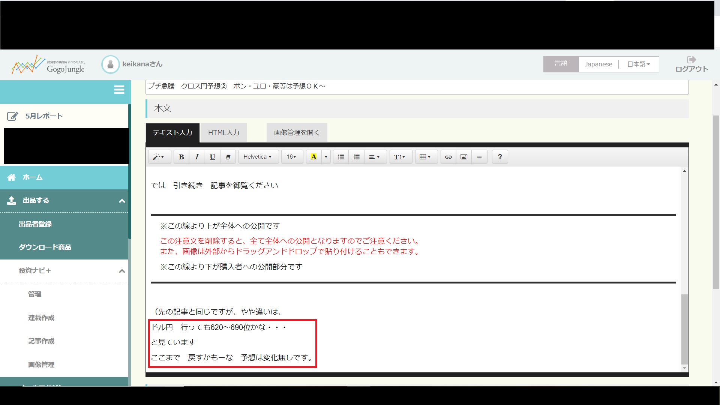Click the article title input field
Viewport: 720px width, 405px height.
(x=416, y=87)
